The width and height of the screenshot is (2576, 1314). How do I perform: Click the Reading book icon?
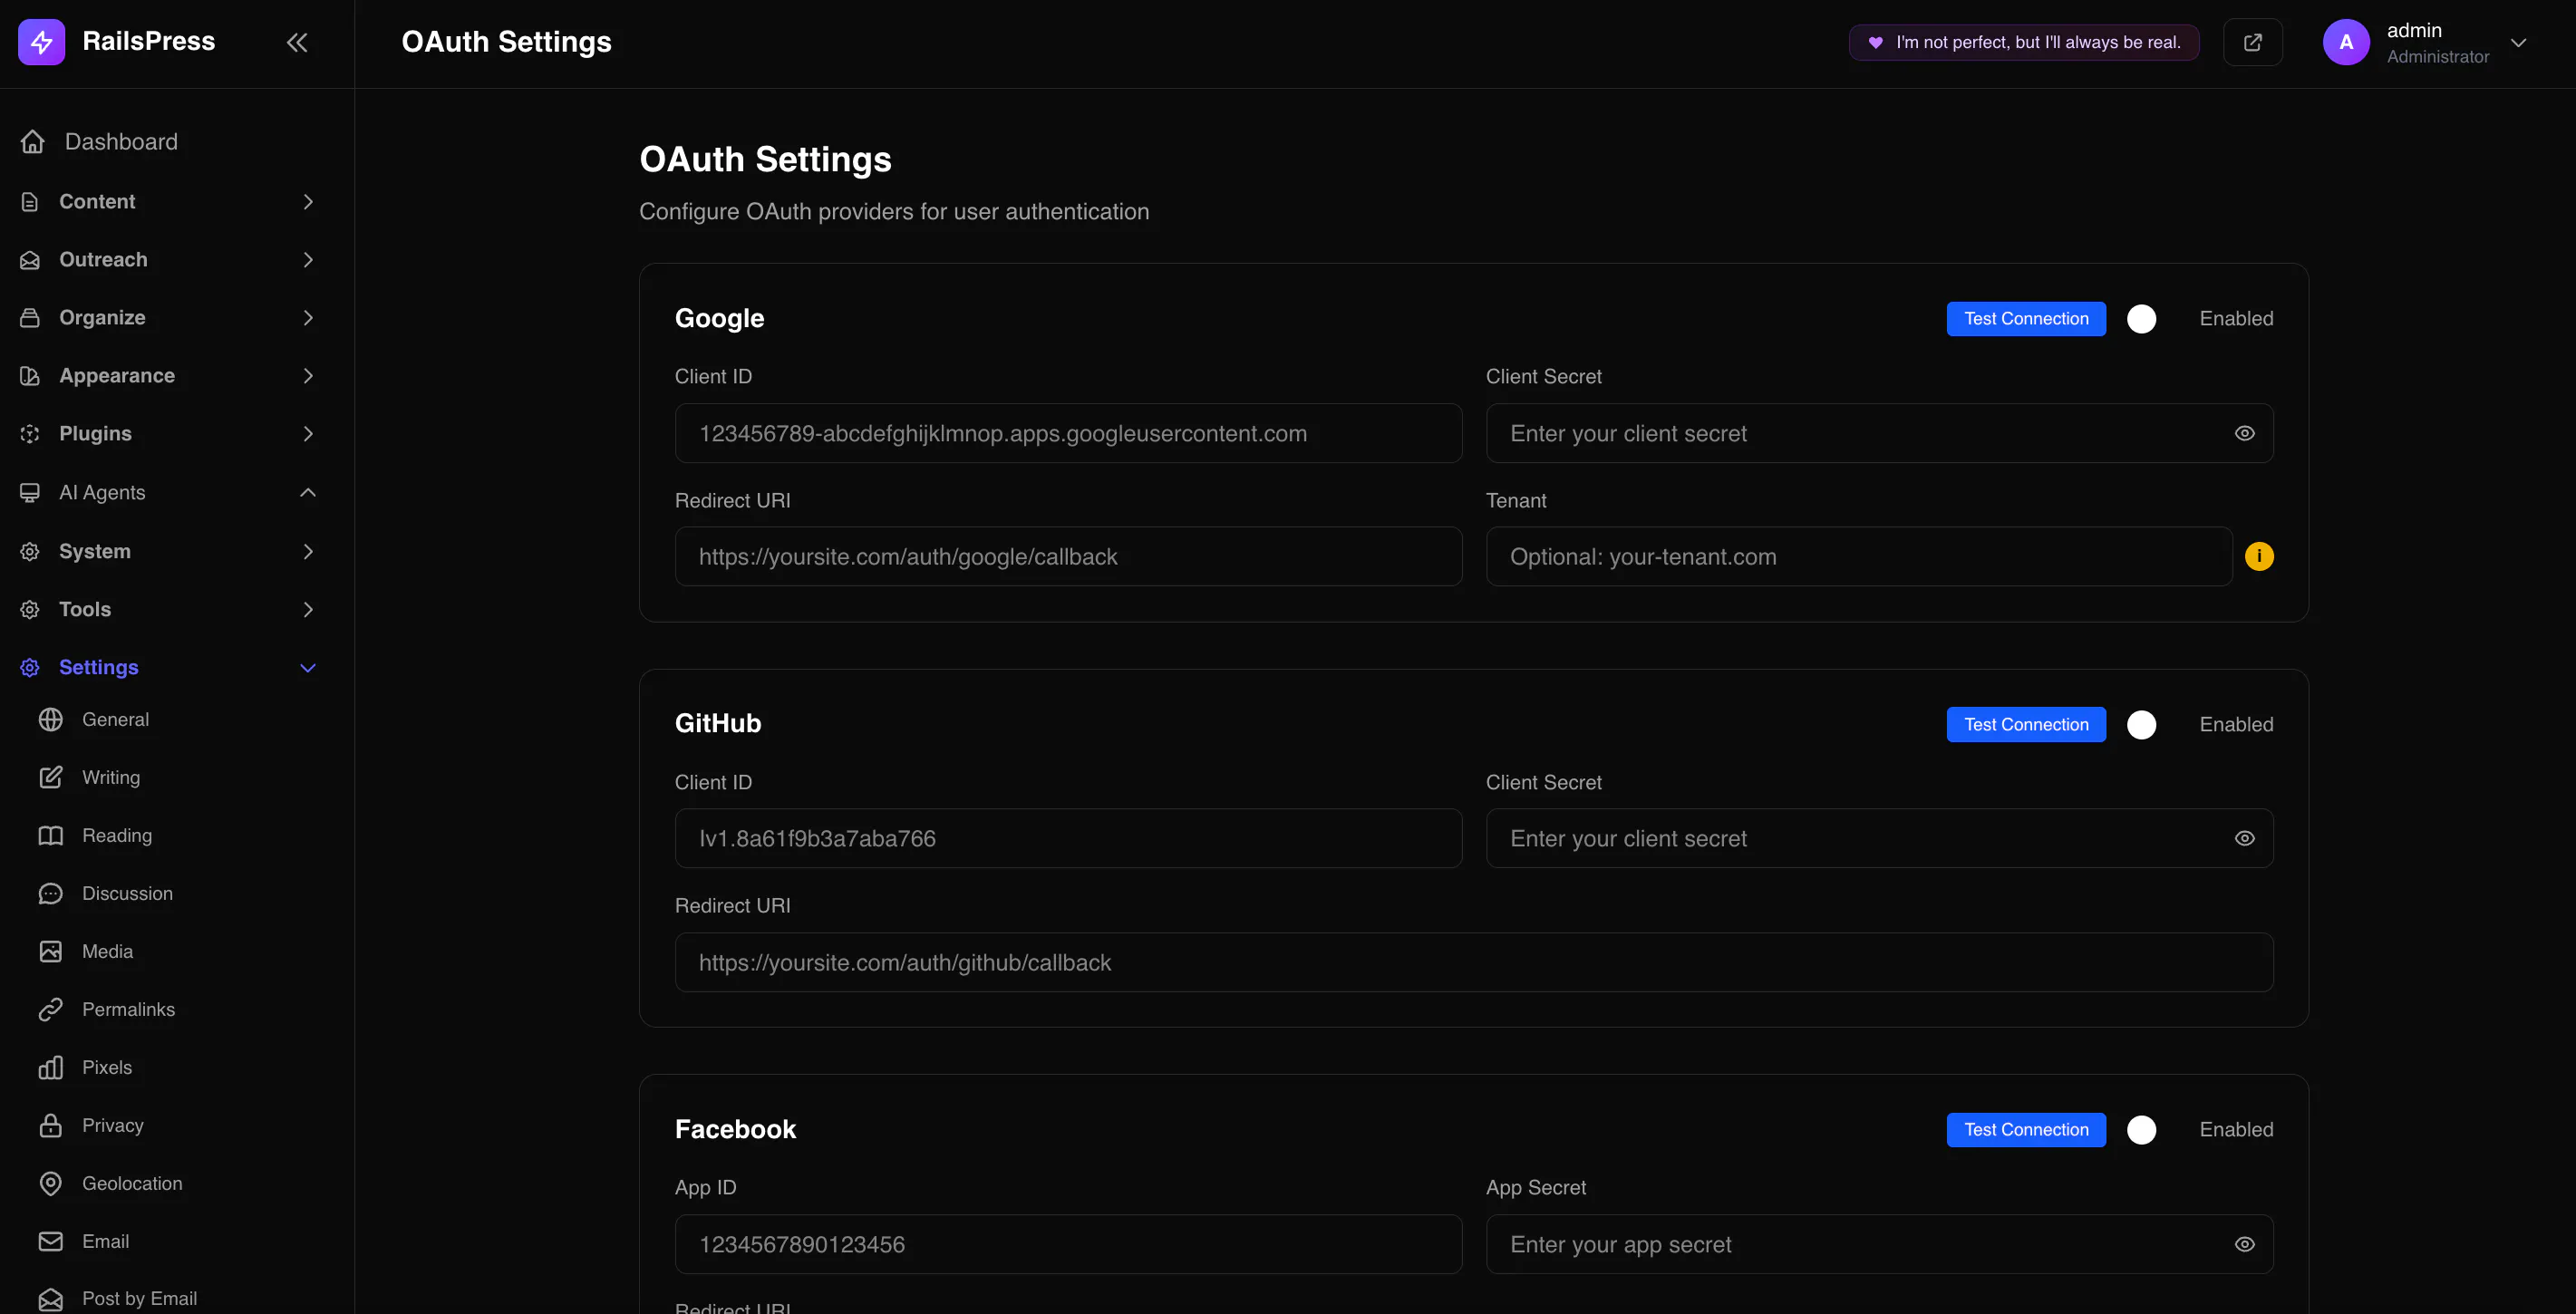tap(51, 836)
